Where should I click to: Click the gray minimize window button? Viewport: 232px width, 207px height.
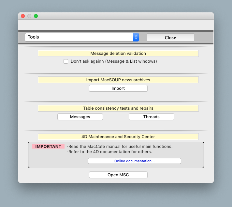pyautogui.click(x=29, y=16)
